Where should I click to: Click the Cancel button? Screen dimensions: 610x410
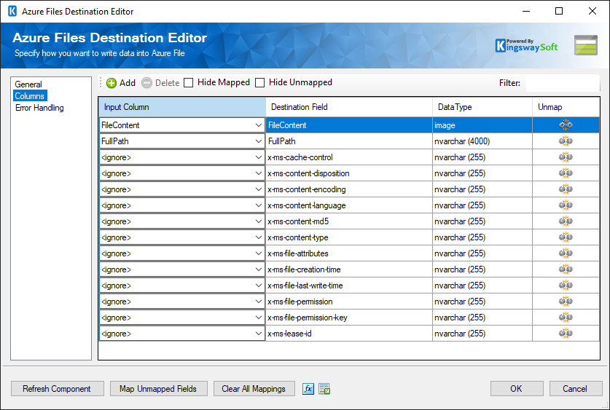pyautogui.click(x=576, y=389)
